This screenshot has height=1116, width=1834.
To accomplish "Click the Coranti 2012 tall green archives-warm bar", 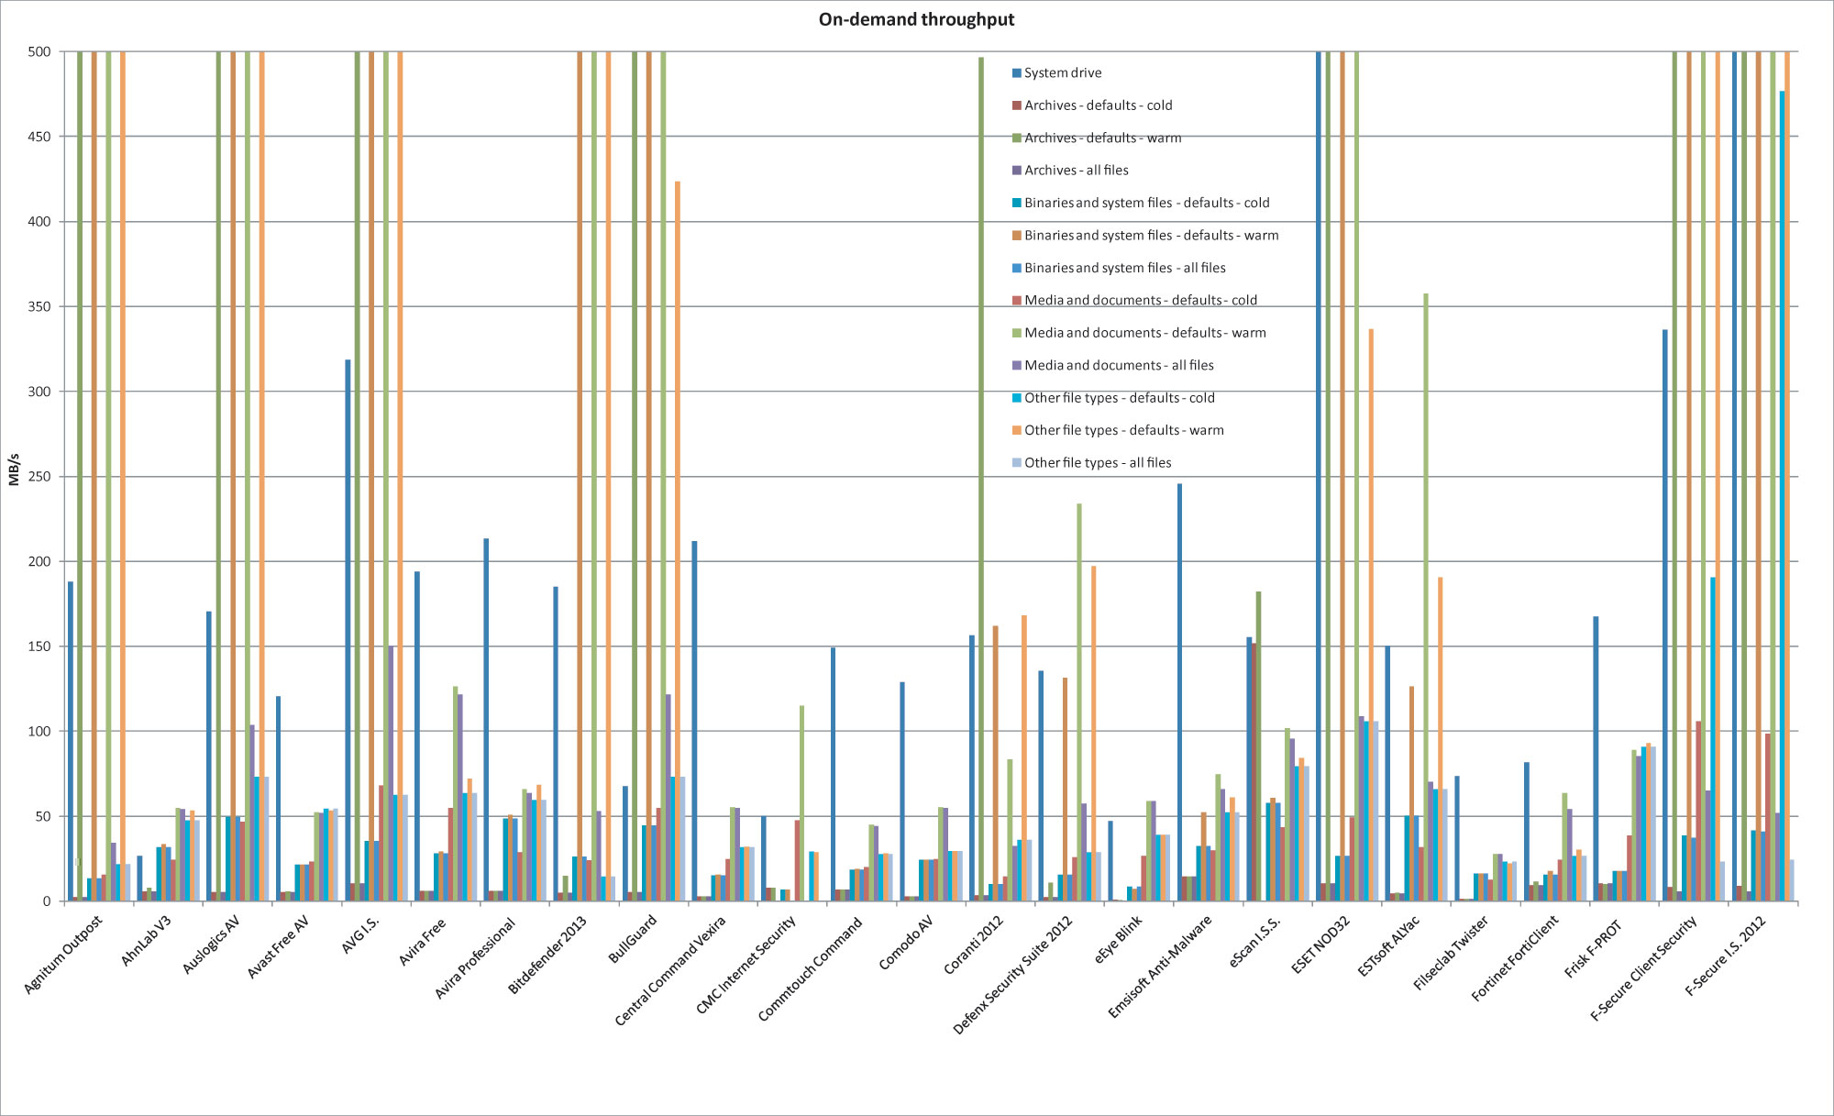I will [981, 480].
